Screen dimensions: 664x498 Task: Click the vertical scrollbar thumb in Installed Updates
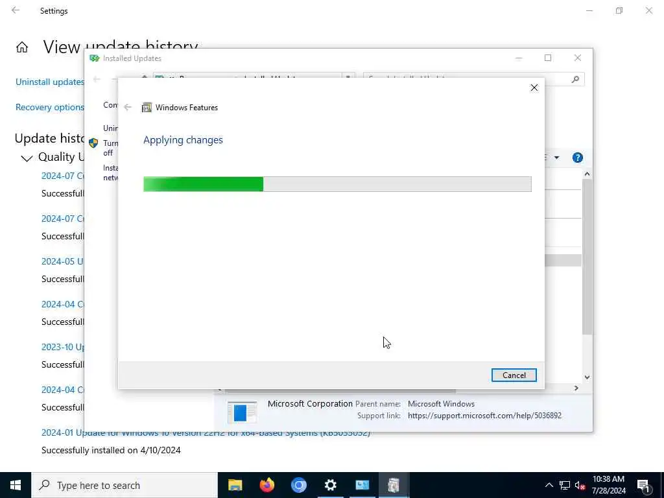point(587,257)
